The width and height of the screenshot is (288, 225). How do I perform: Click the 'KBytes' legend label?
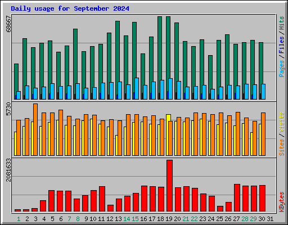click(281, 202)
